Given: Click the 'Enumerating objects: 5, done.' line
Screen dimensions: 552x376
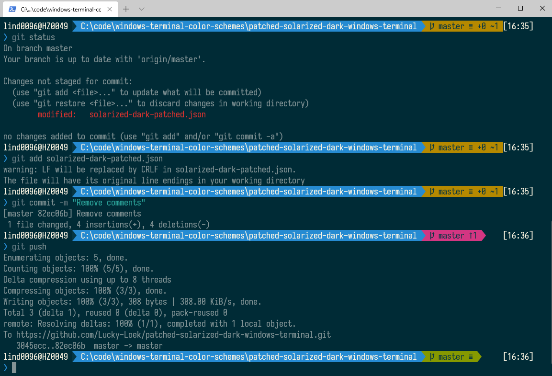Looking at the screenshot, I should coord(66,257).
